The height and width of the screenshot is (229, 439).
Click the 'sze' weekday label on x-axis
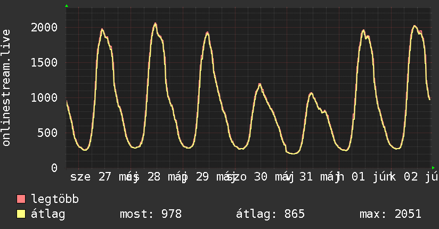(x=80, y=177)
